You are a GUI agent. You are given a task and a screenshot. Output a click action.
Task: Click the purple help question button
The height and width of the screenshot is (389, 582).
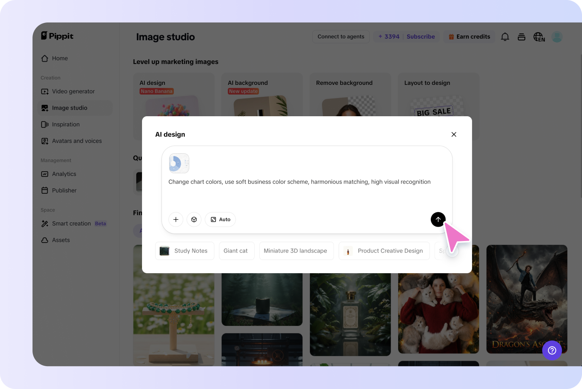click(x=552, y=350)
